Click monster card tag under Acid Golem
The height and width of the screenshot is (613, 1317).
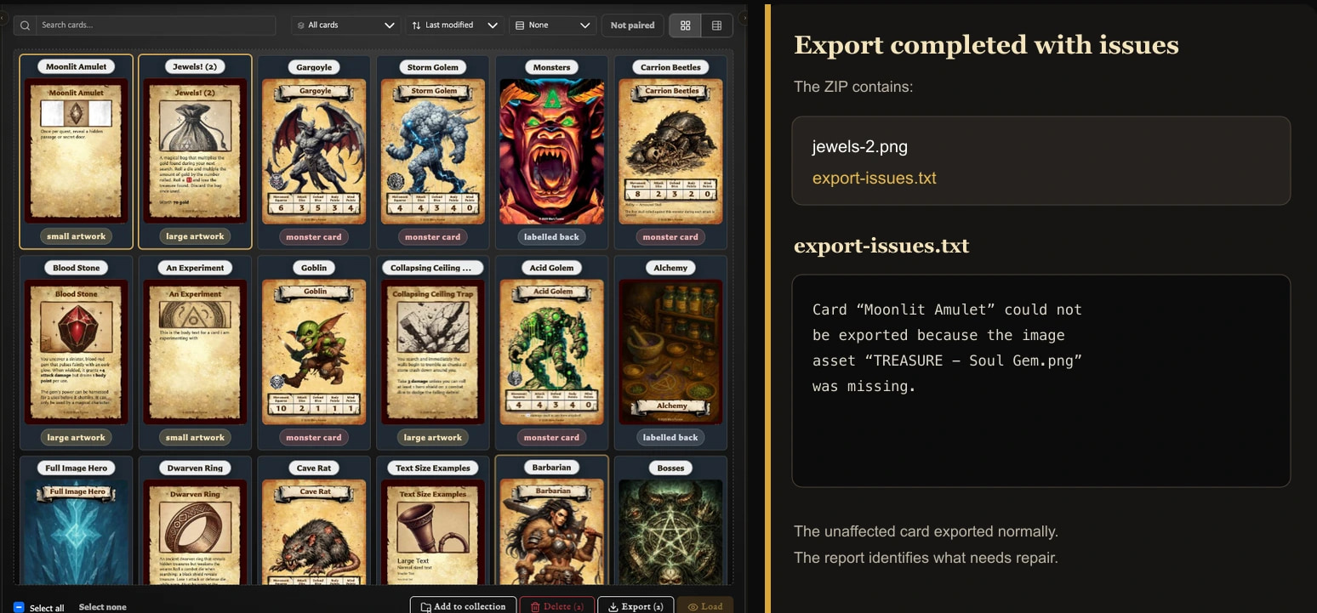pos(551,437)
